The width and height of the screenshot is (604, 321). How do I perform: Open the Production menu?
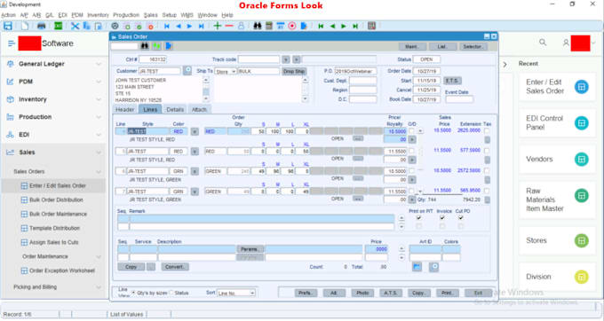(126, 15)
